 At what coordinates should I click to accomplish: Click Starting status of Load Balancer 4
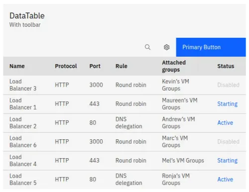pyautogui.click(x=228, y=161)
